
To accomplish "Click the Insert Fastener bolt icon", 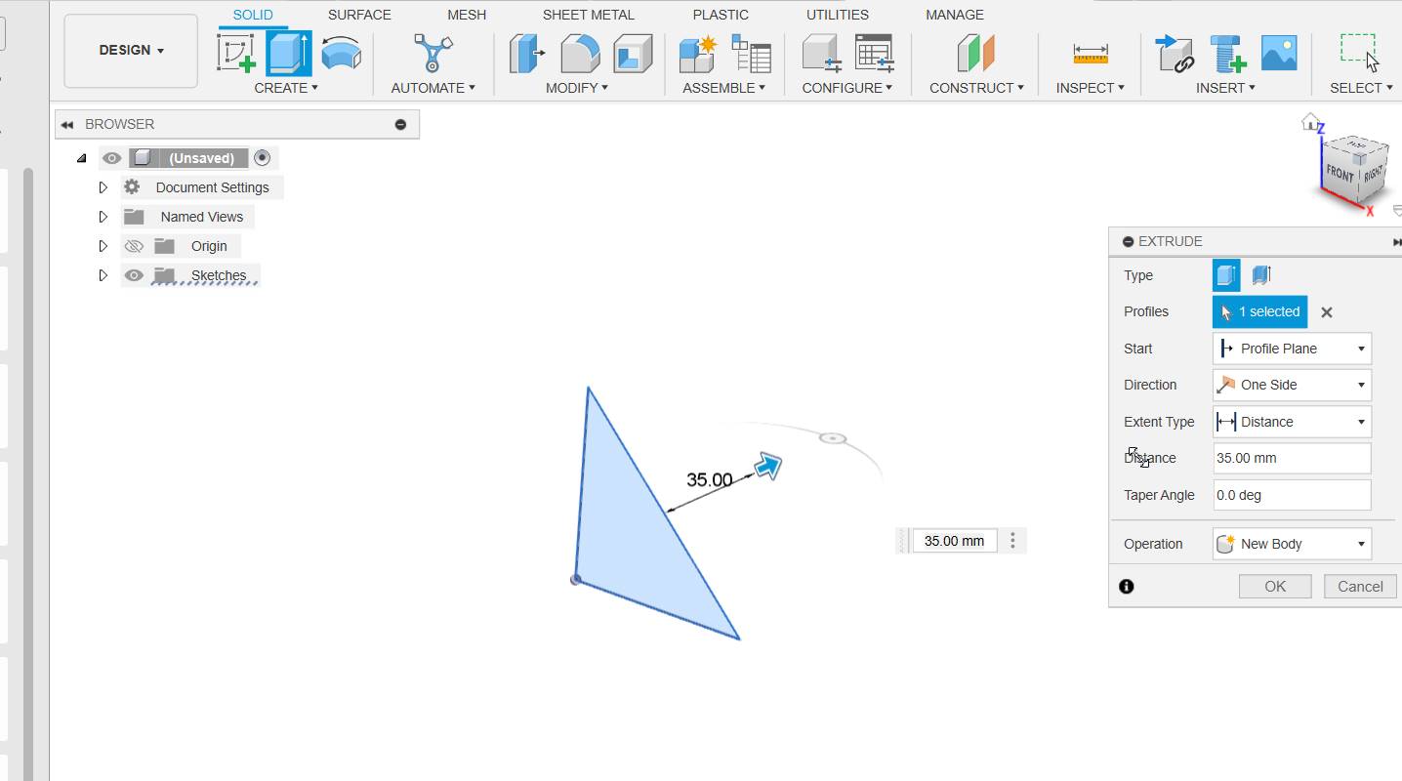I will [1228, 54].
